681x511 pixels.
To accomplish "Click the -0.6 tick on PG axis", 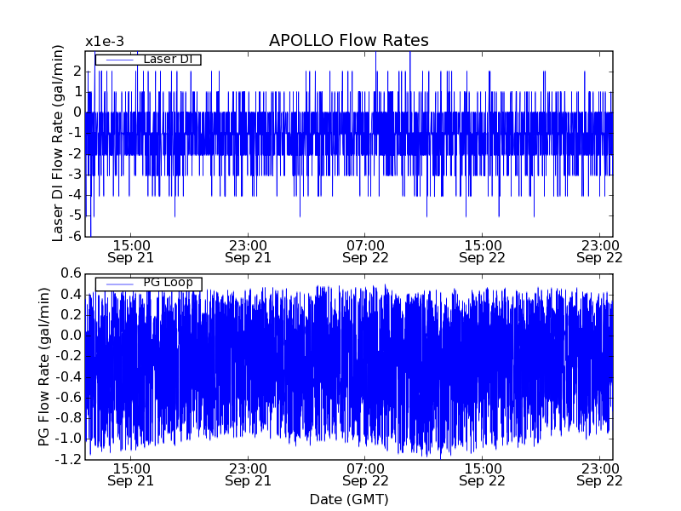I will click(x=68, y=398).
